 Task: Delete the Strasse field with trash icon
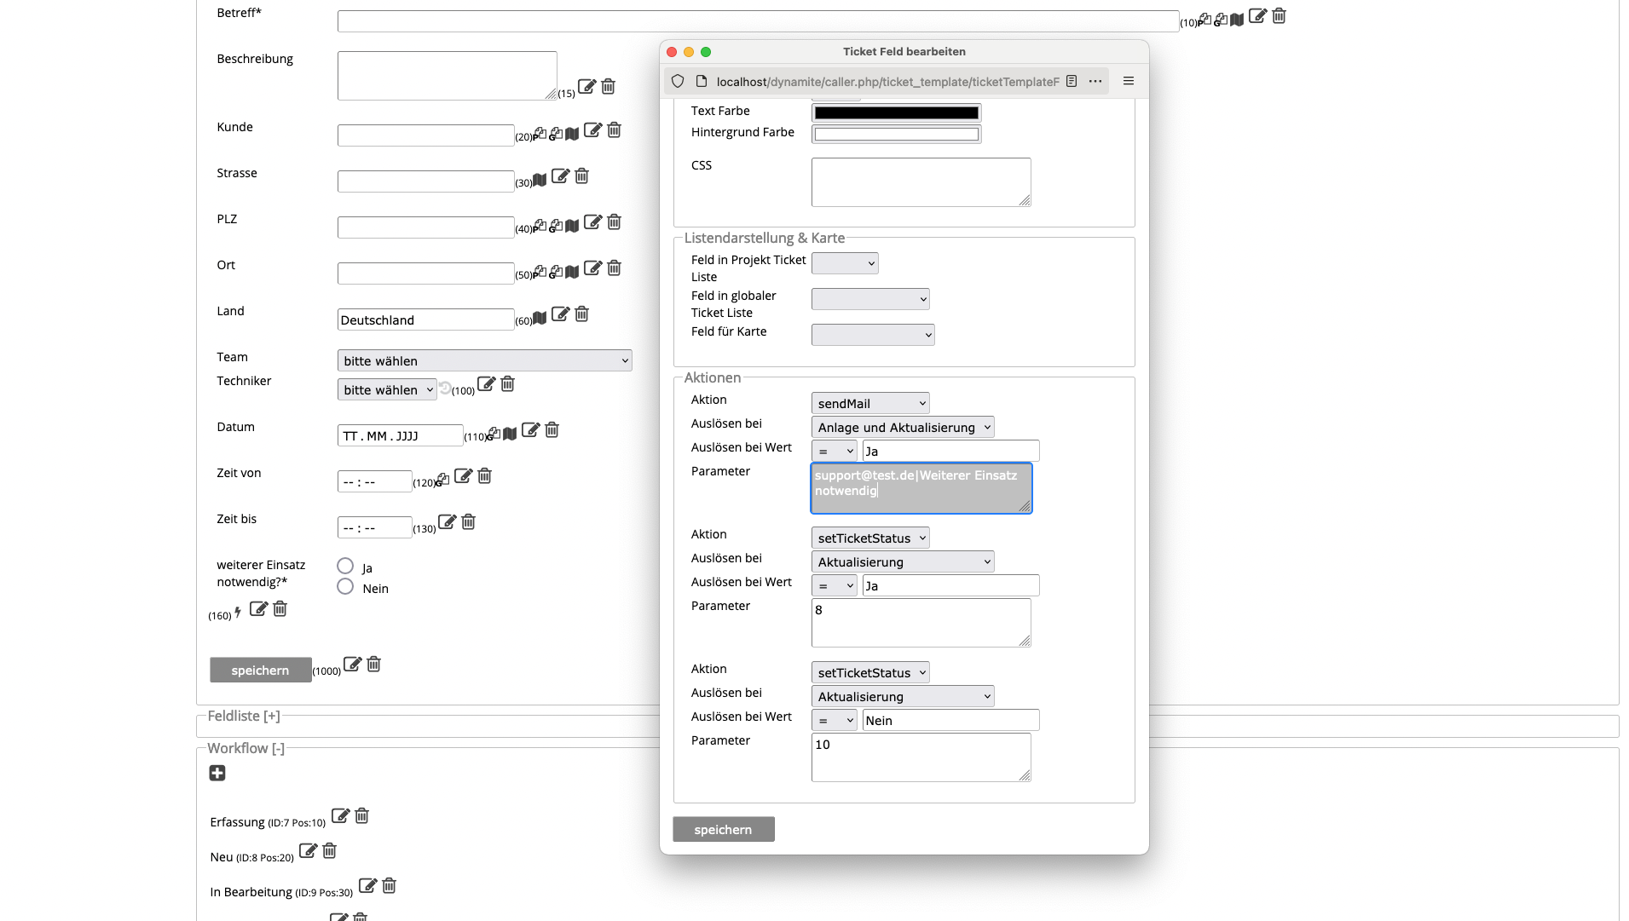point(581,176)
